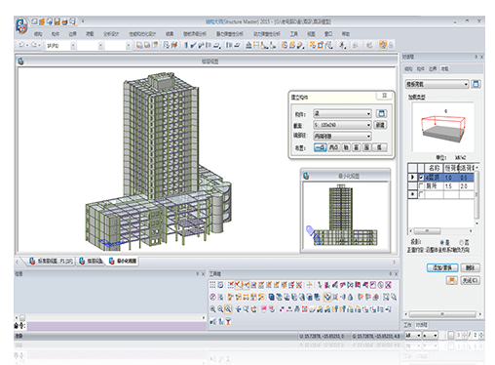The width and height of the screenshot is (495, 365).
Task: Click the load table horizontal scrollbar
Action: click(441, 230)
